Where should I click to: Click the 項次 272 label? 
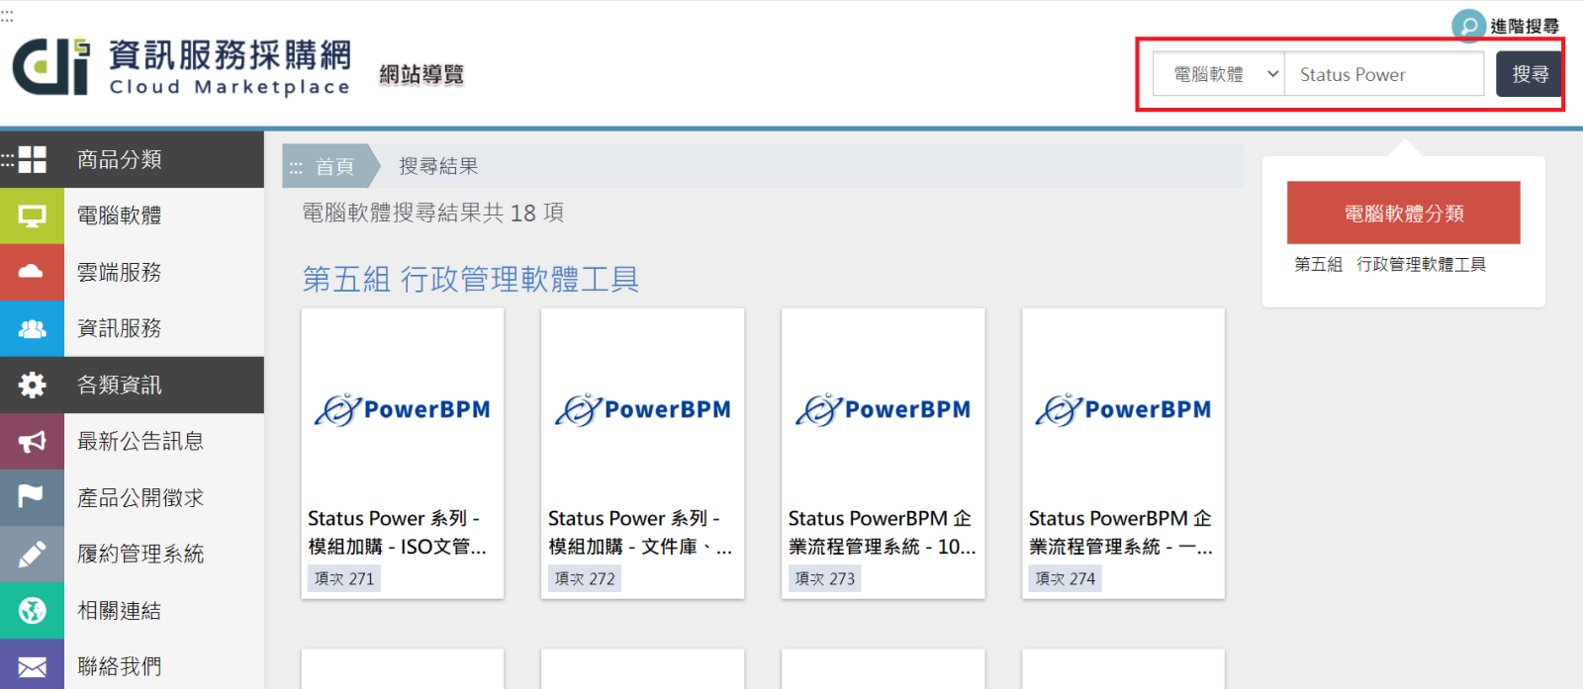point(585,578)
